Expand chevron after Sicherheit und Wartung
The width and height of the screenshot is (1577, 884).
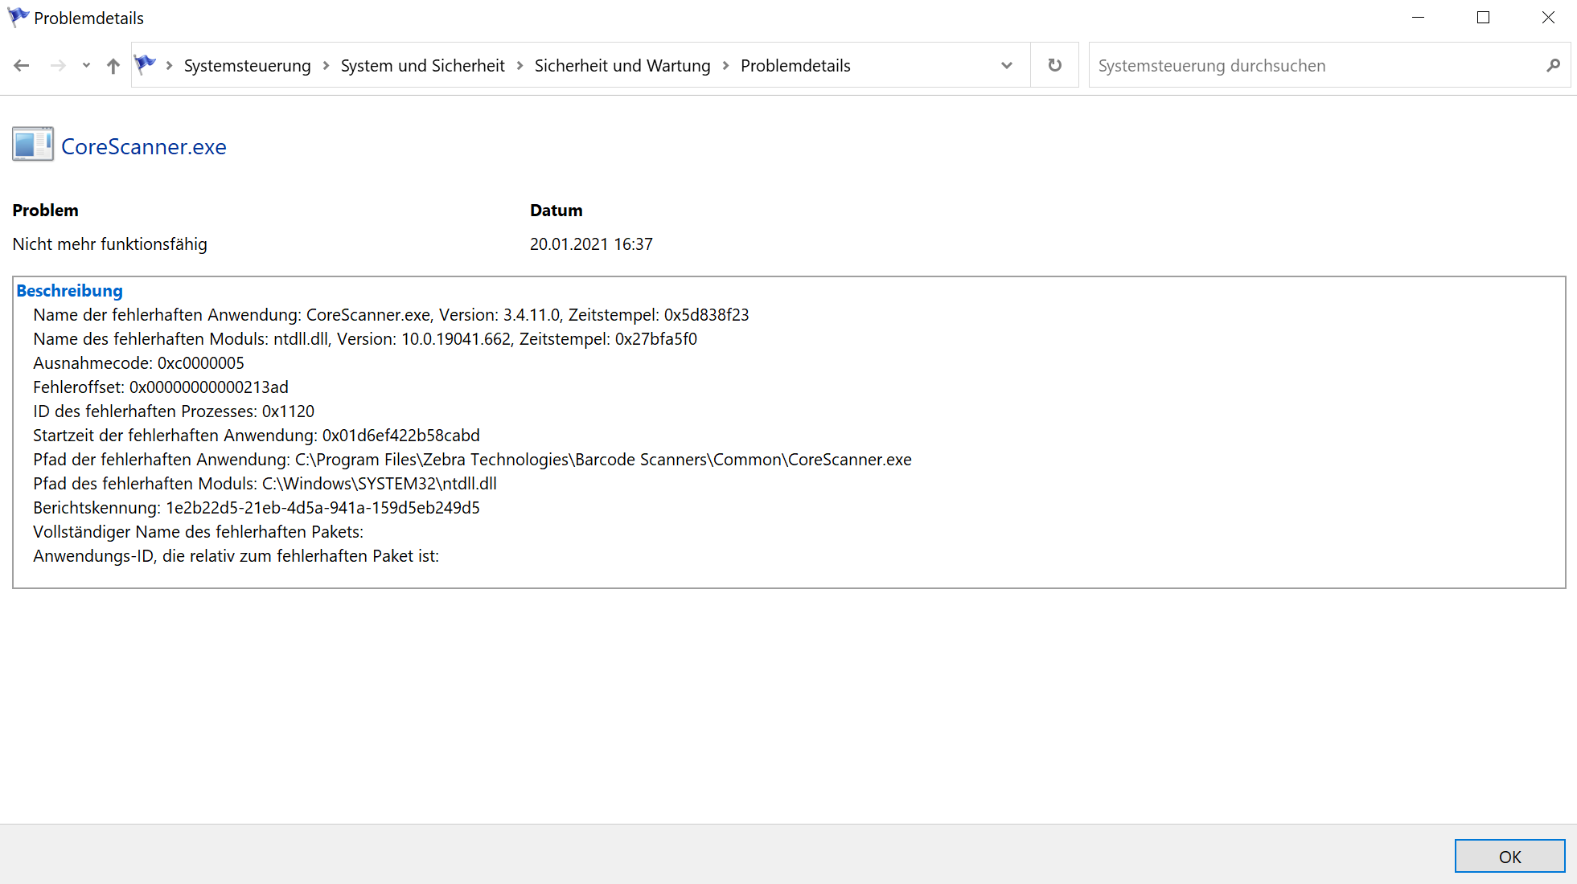tap(725, 66)
